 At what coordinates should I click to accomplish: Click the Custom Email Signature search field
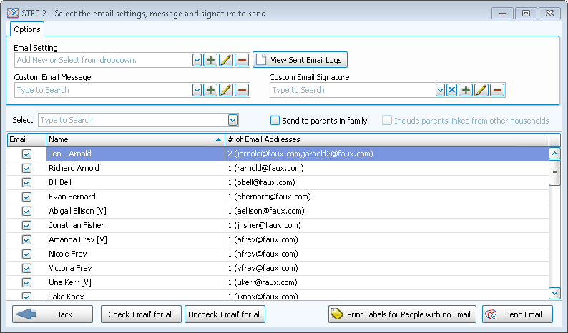[x=352, y=90]
